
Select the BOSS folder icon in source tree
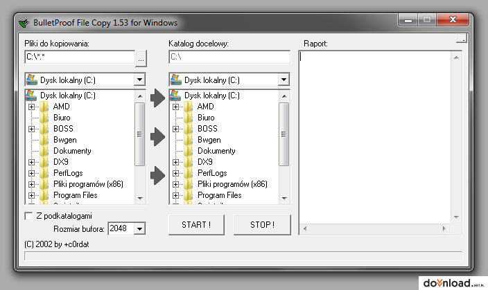44,129
